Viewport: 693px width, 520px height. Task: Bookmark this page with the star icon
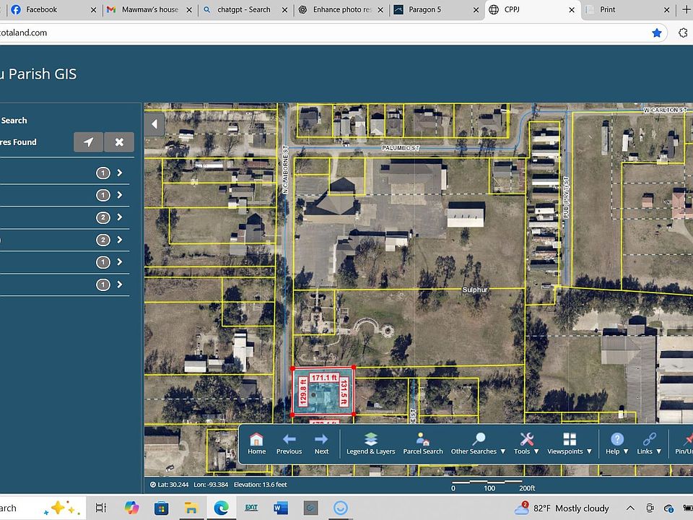[x=656, y=32]
